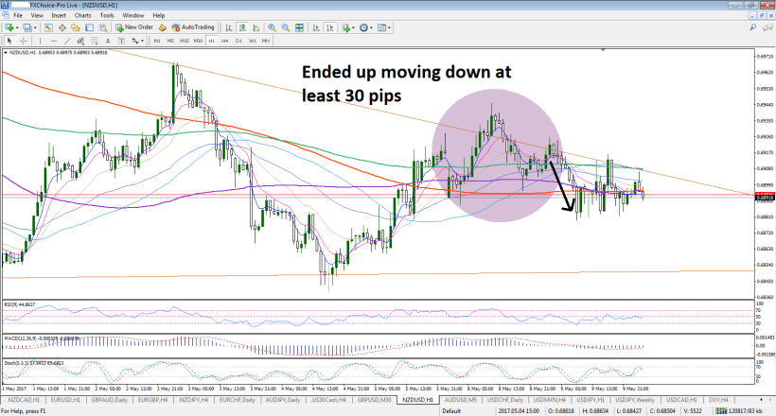Select the Crosshair tool
Viewport: 776px width, 416px height.
(24, 41)
